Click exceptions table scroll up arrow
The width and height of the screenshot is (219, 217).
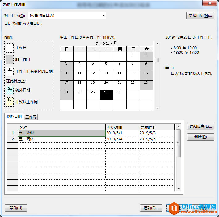pyautogui.click(x=178, y=126)
